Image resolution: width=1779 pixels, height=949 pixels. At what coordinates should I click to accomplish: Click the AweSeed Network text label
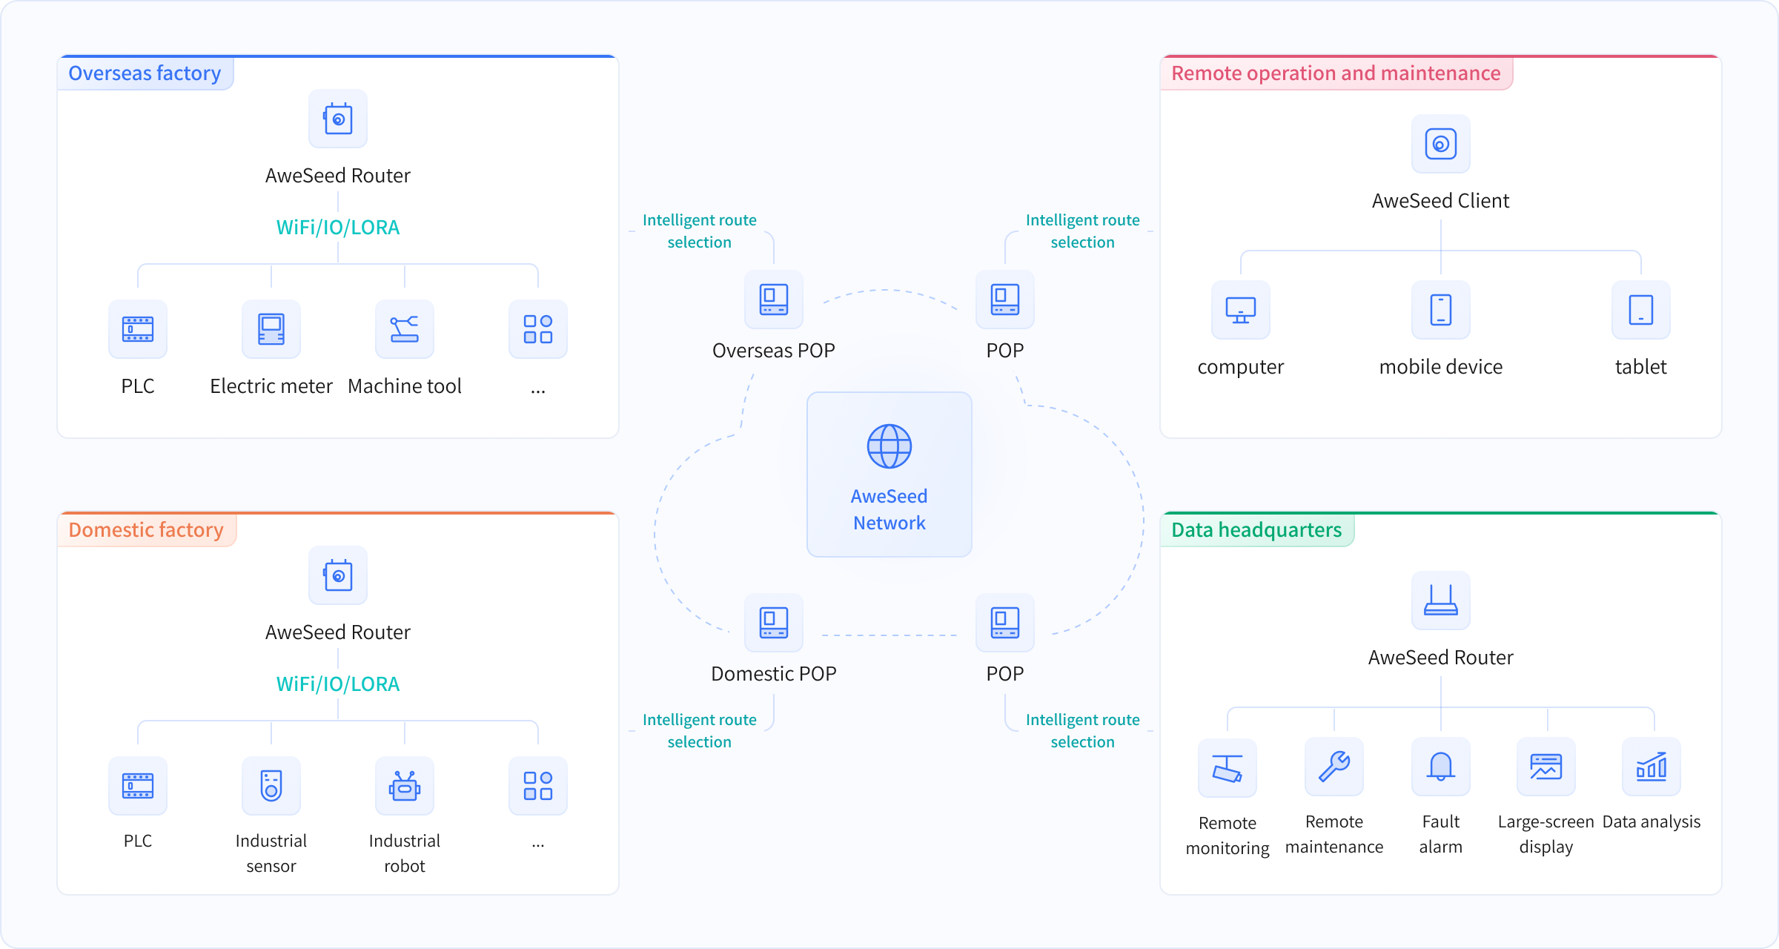point(889,509)
